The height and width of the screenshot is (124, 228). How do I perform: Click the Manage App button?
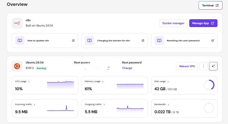(203, 23)
